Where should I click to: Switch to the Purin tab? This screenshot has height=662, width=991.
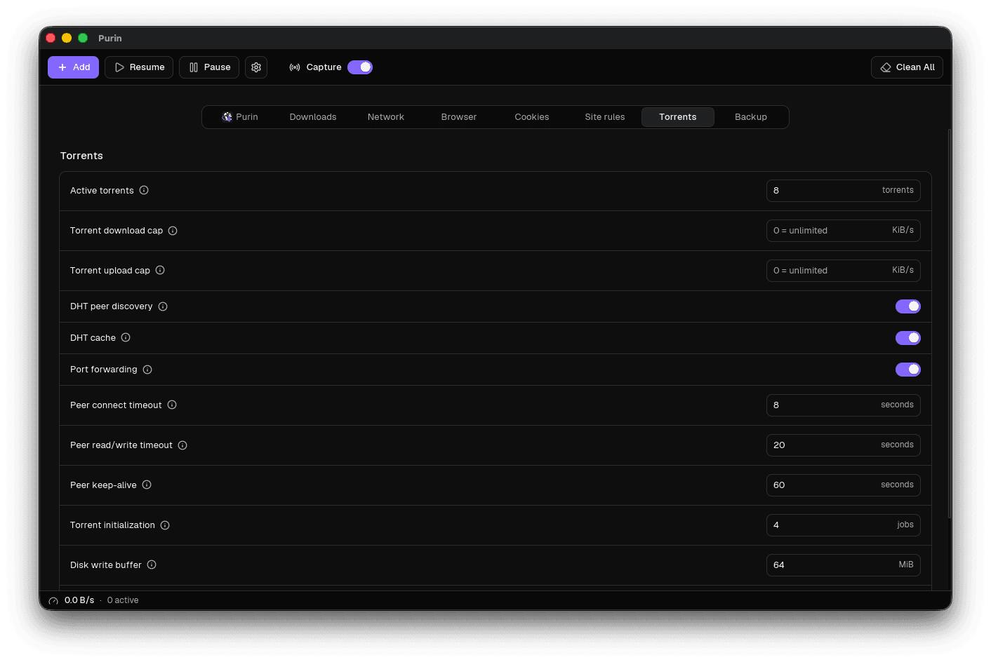point(240,117)
